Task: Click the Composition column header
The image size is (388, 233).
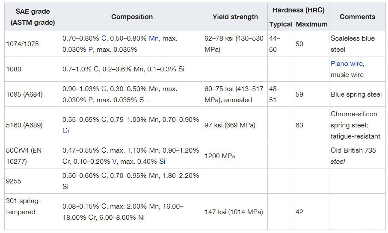Action: [132, 17]
